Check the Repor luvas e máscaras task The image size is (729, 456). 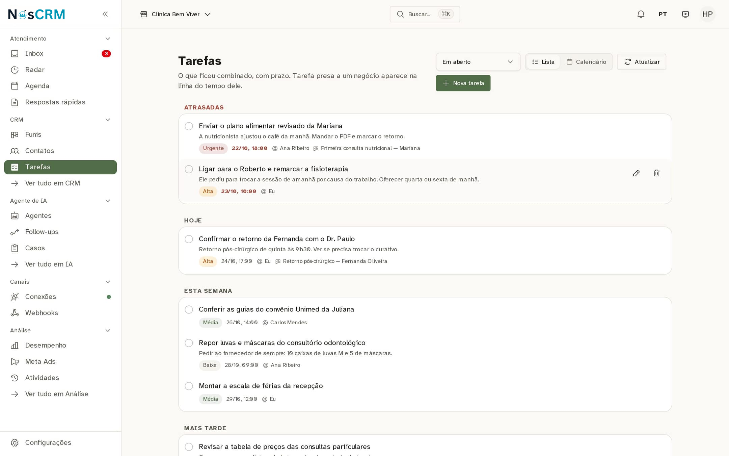(189, 343)
